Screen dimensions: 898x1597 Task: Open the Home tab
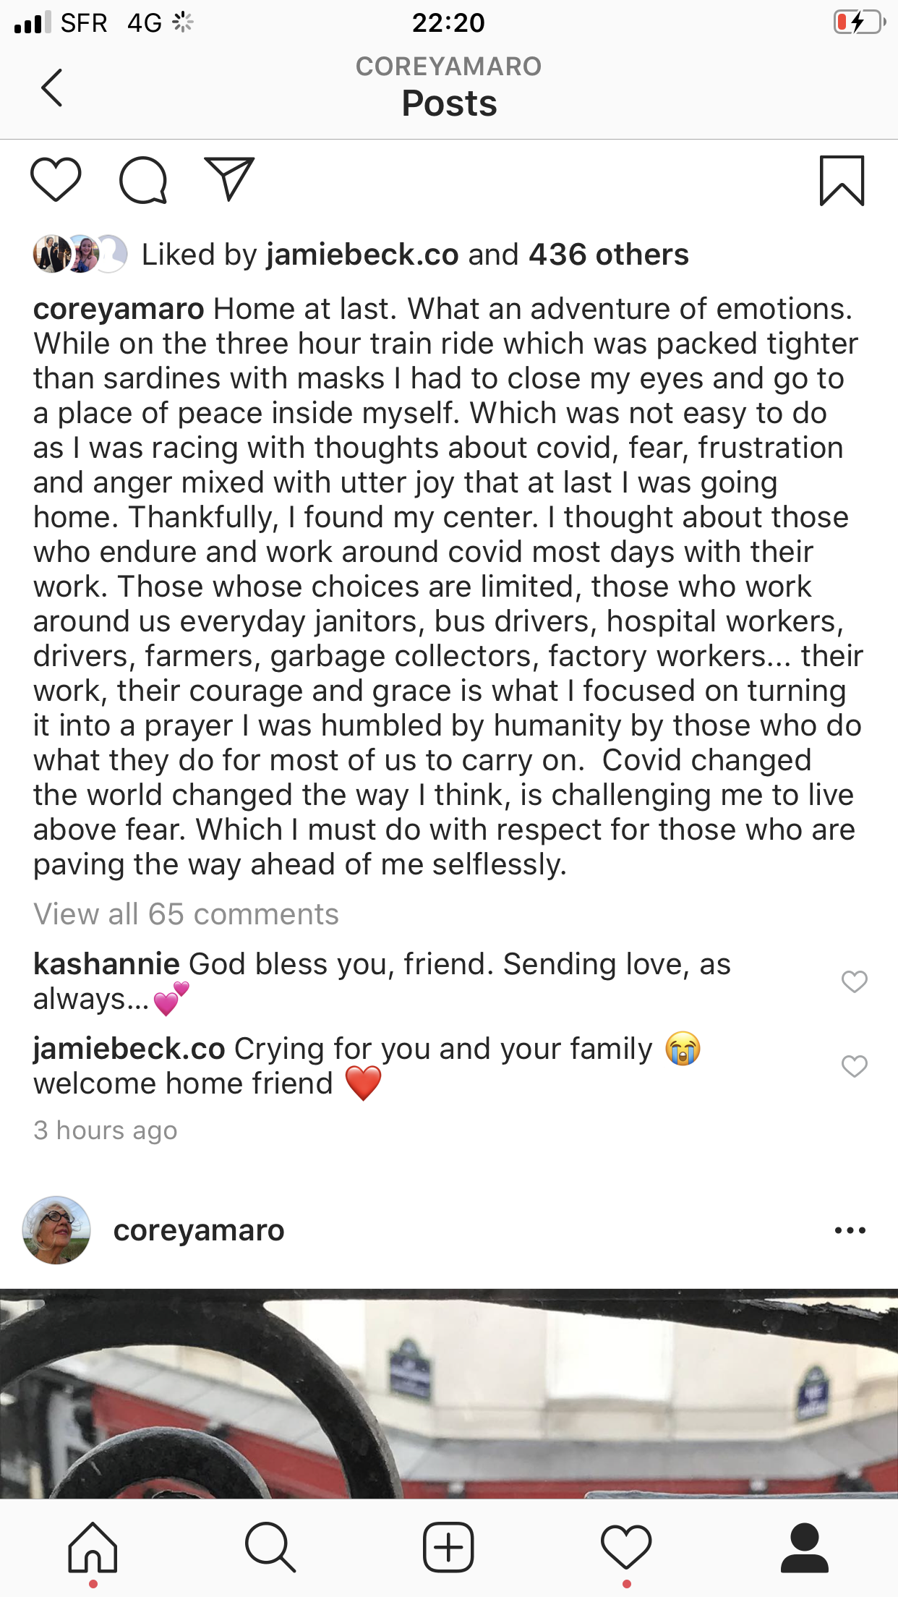(x=93, y=1548)
